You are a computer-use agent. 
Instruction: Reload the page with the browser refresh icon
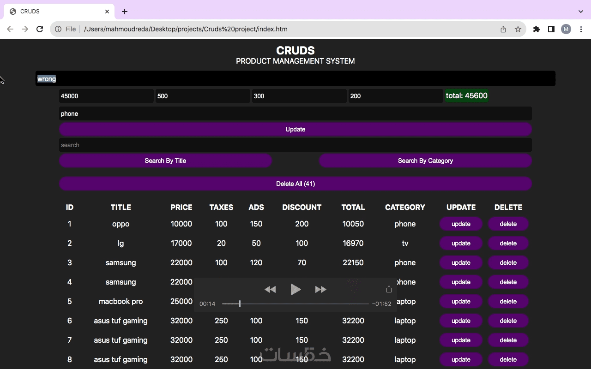[x=40, y=29]
